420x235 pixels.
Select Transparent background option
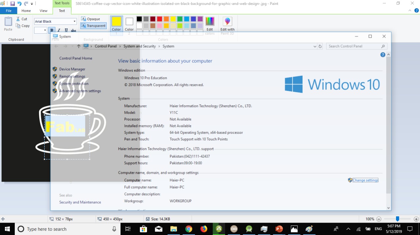click(94, 26)
